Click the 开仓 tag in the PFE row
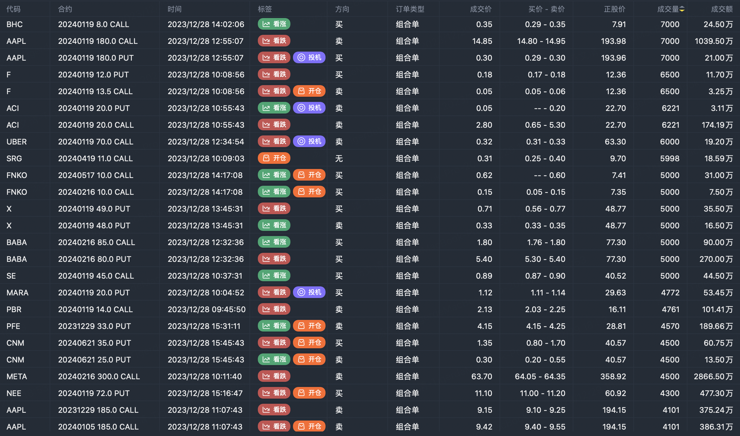The height and width of the screenshot is (436, 740). click(x=309, y=326)
